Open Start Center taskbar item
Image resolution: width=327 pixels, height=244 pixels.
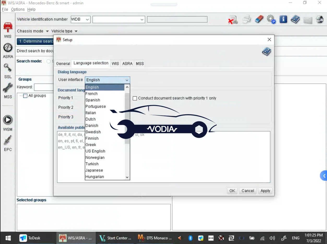click(x=115, y=238)
